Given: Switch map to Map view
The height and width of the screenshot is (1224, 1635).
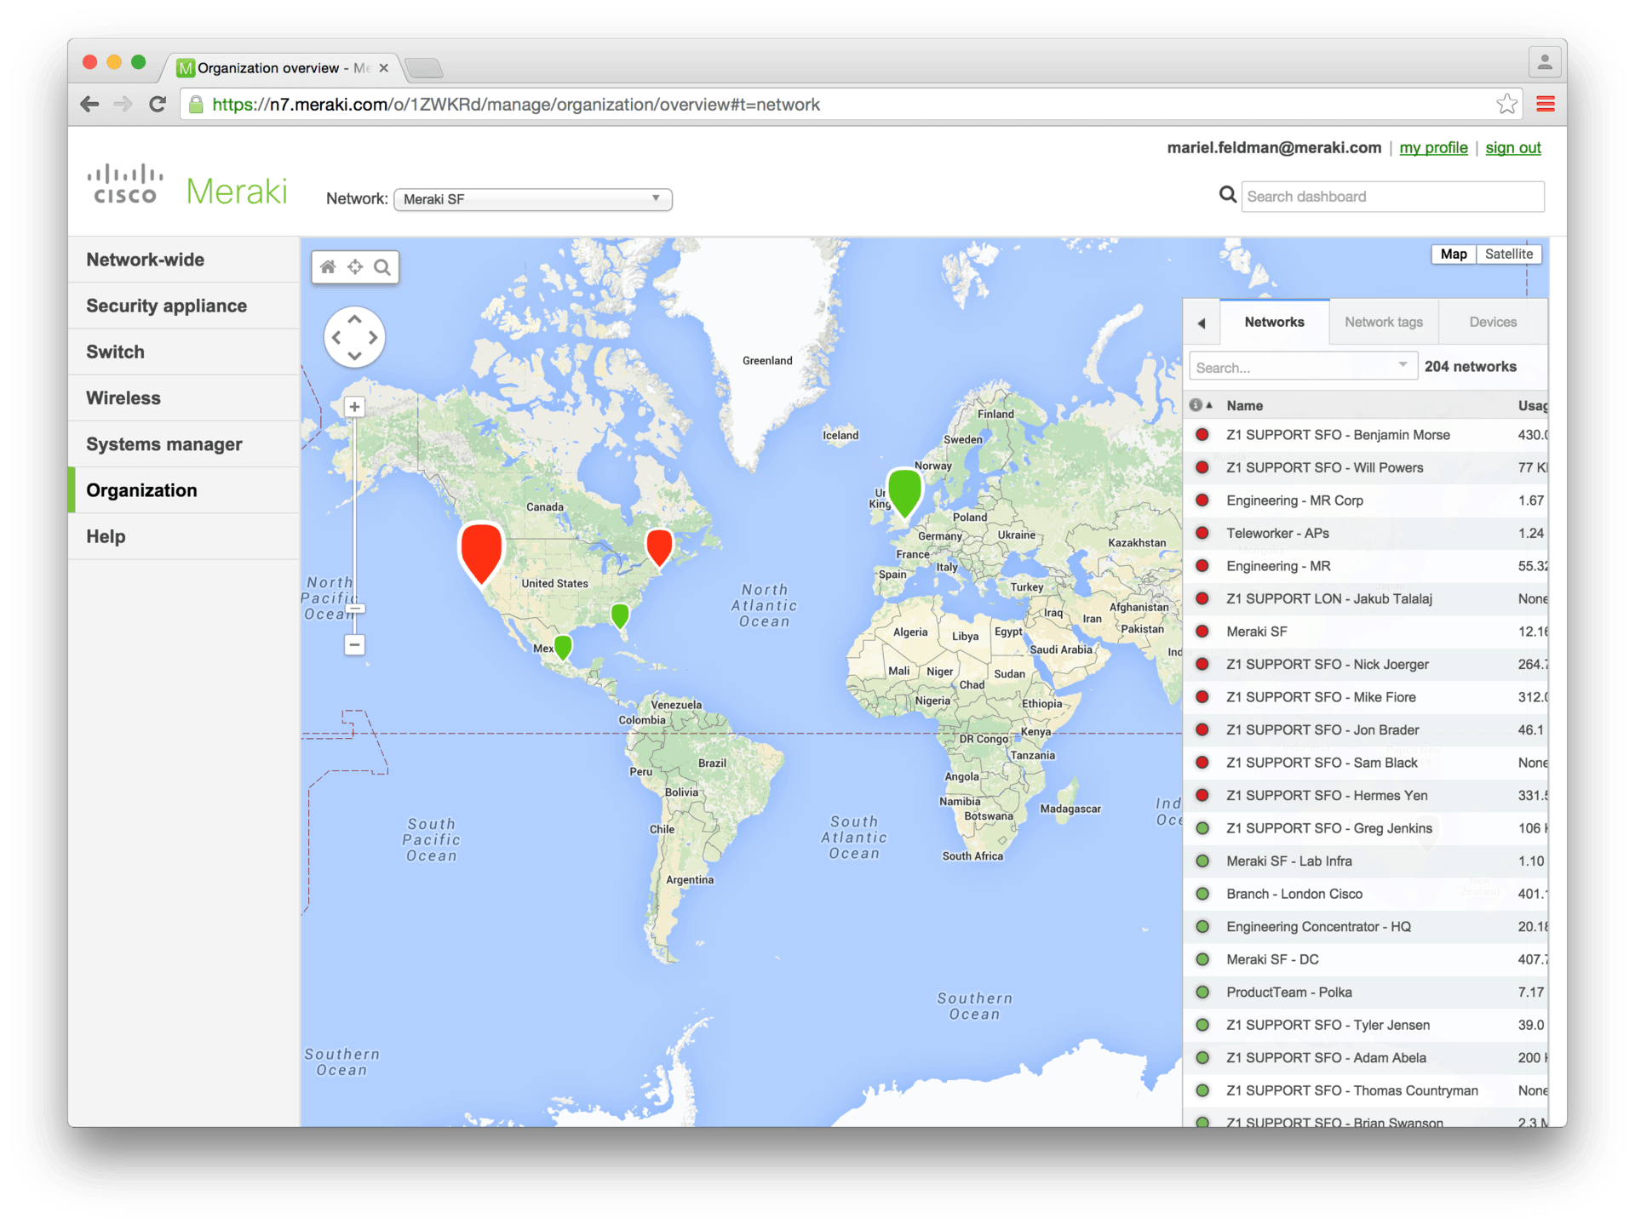Looking at the screenshot, I should tap(1453, 254).
